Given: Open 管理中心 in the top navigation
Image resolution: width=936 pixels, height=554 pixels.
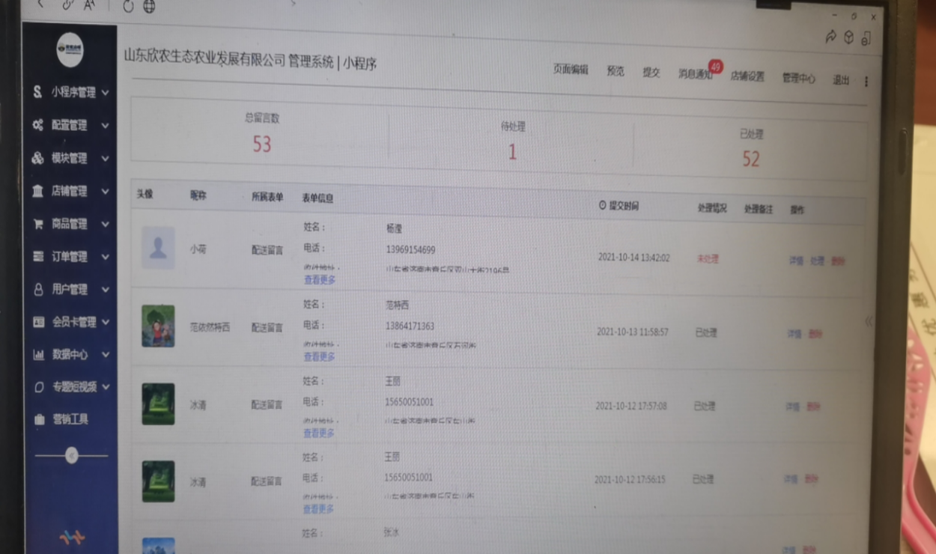Looking at the screenshot, I should point(798,78).
